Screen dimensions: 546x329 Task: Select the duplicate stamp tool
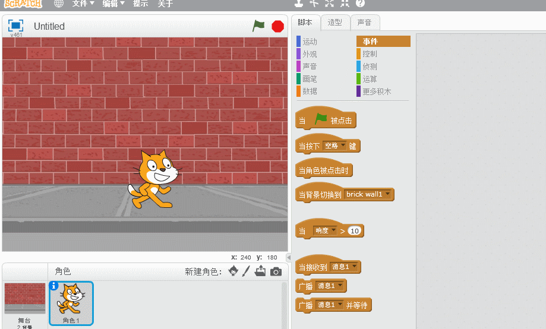pos(299,3)
